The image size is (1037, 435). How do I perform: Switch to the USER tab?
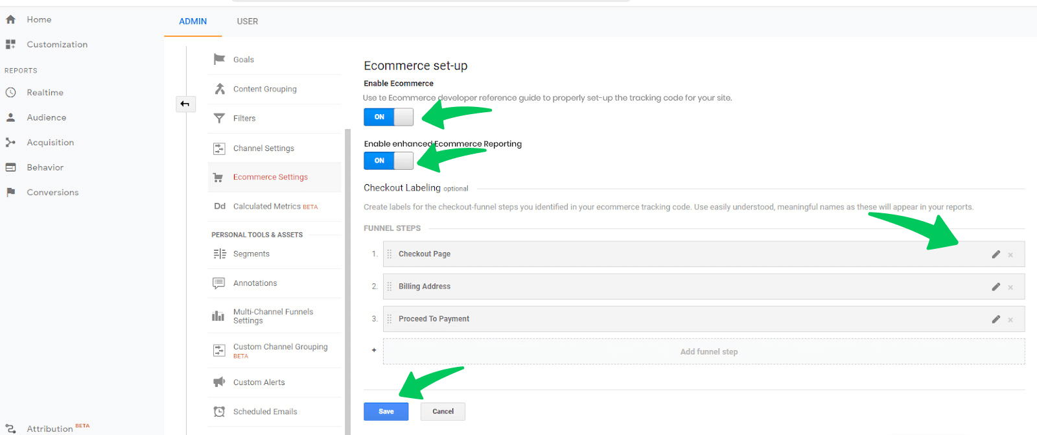click(248, 21)
